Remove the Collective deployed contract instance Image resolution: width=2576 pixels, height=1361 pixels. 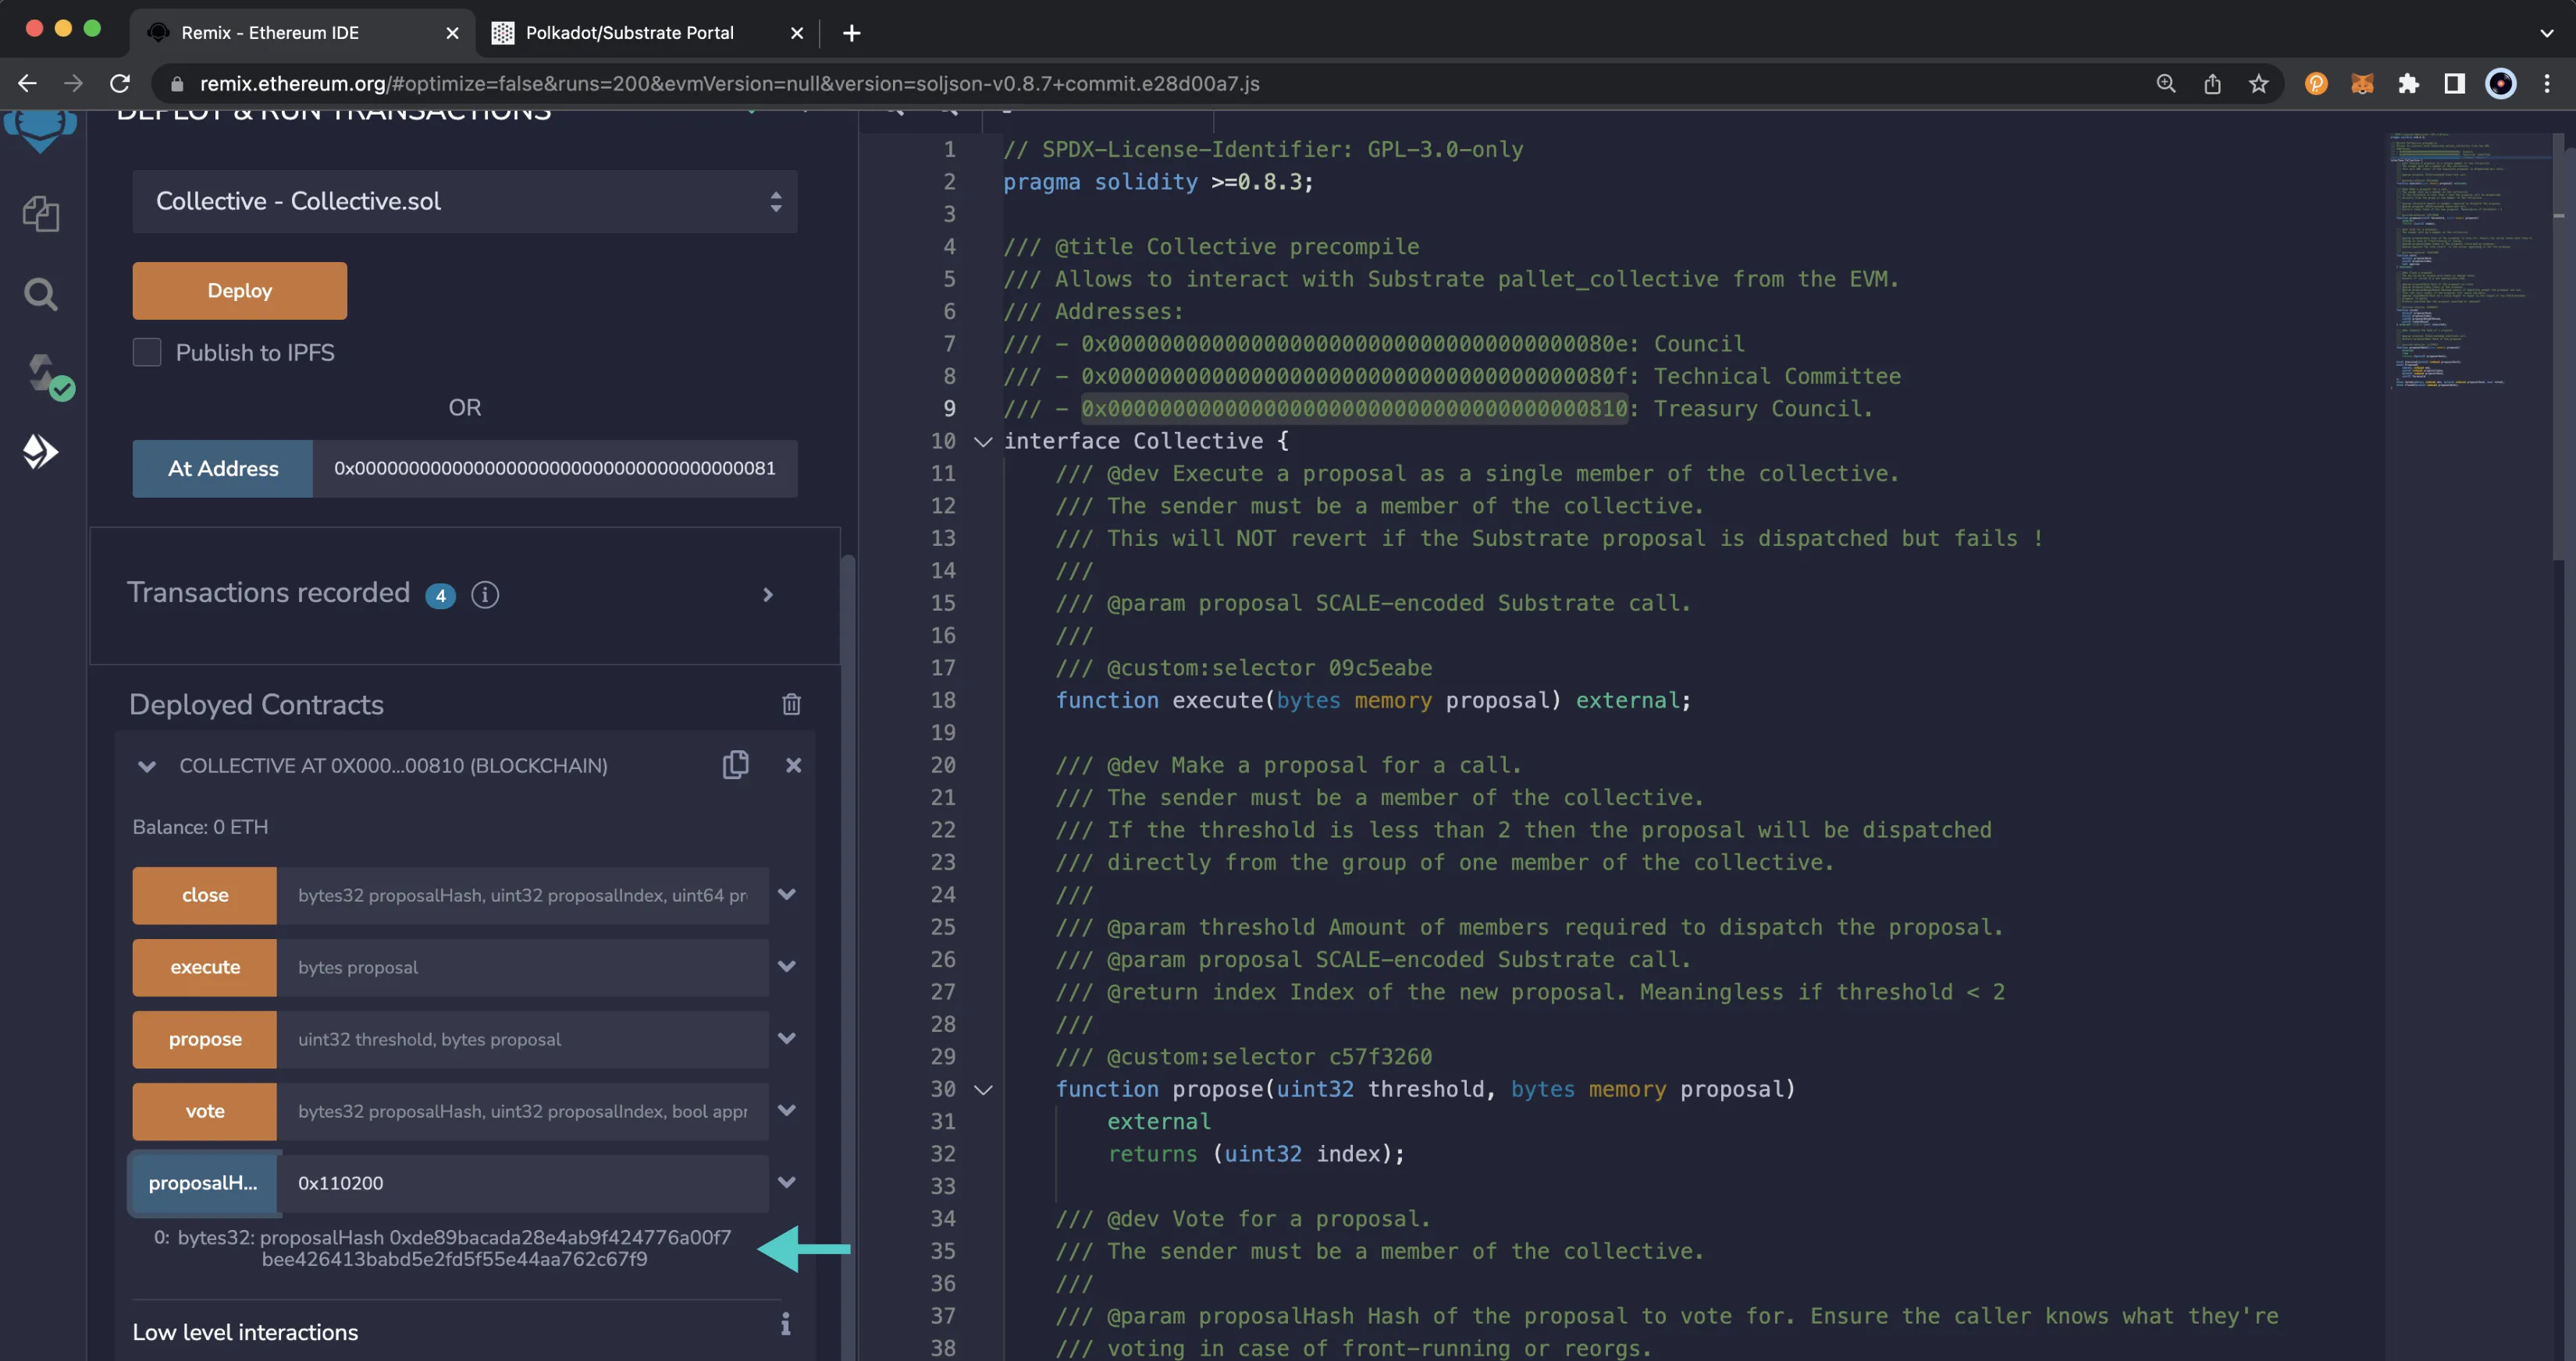click(793, 765)
